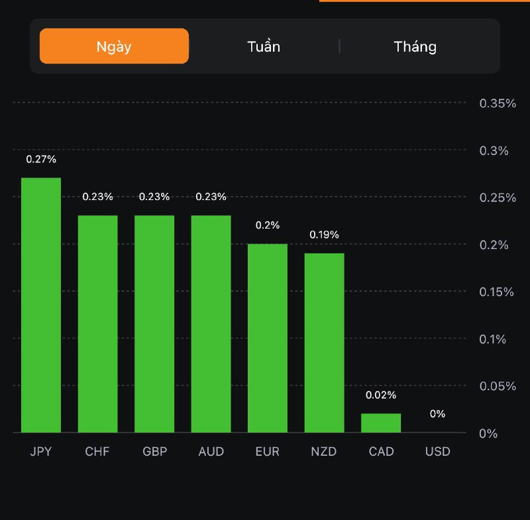Viewport: 530px width, 520px height.
Task: Select the EUR bar in chart
Action: pyautogui.click(x=268, y=338)
